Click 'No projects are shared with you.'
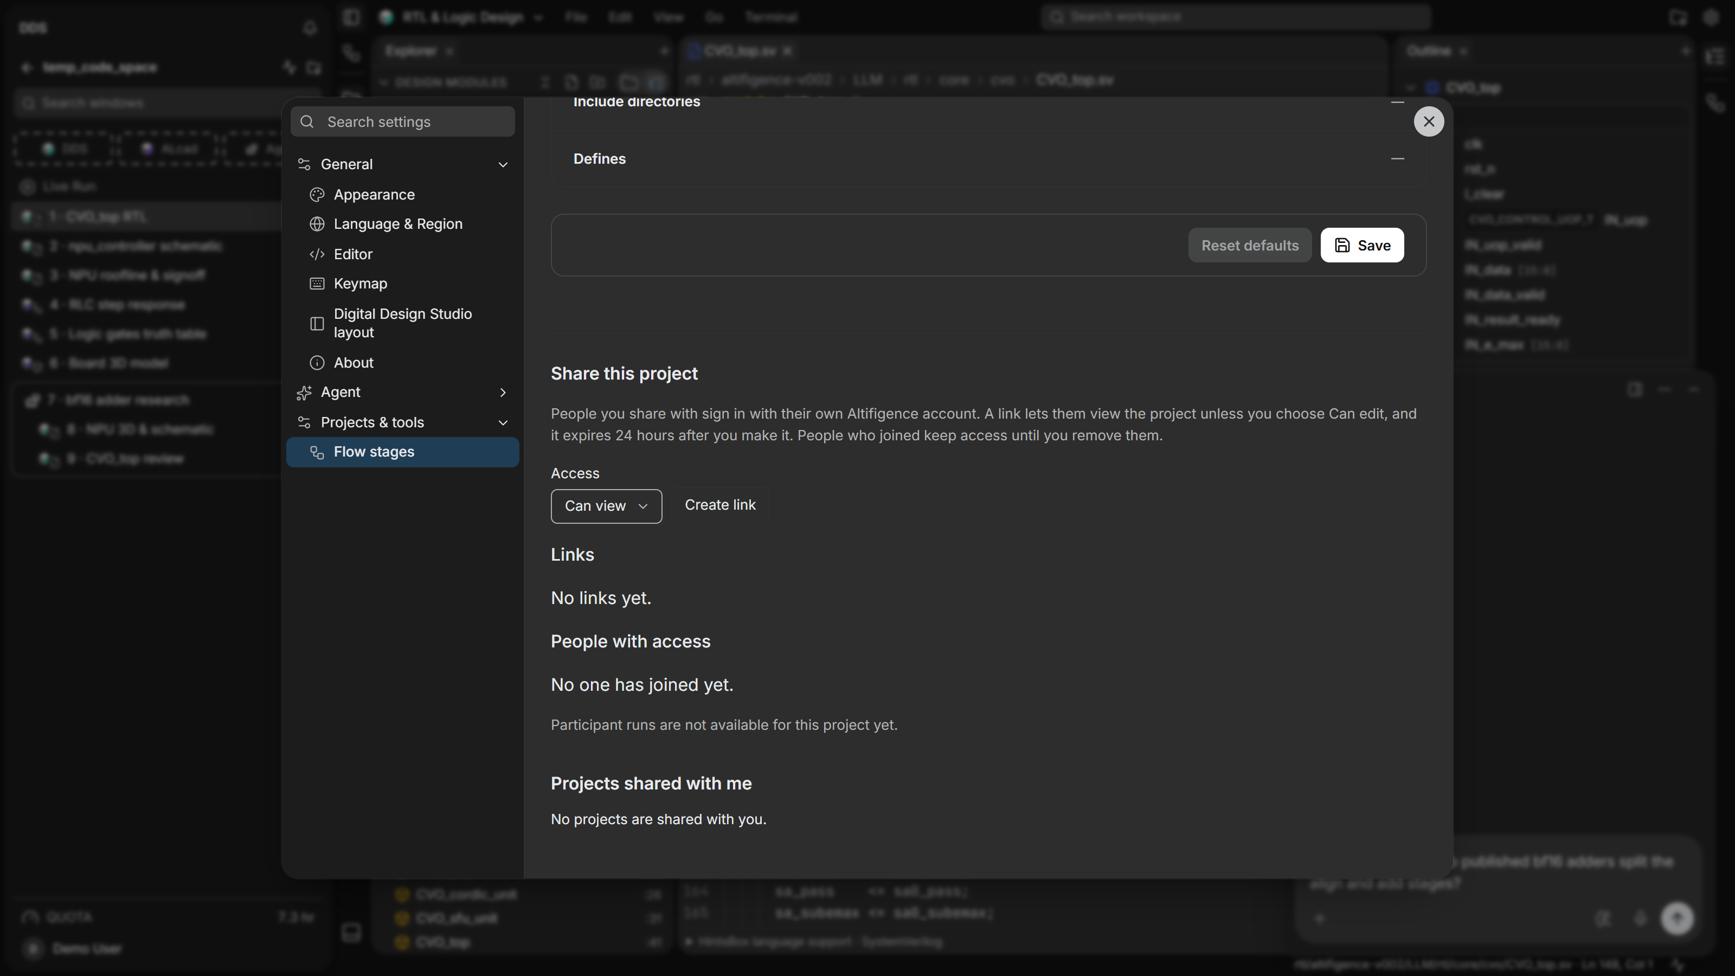The image size is (1735, 976). coord(659,820)
